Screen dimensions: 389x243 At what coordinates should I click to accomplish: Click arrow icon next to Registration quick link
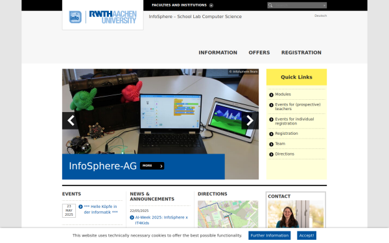click(271, 134)
